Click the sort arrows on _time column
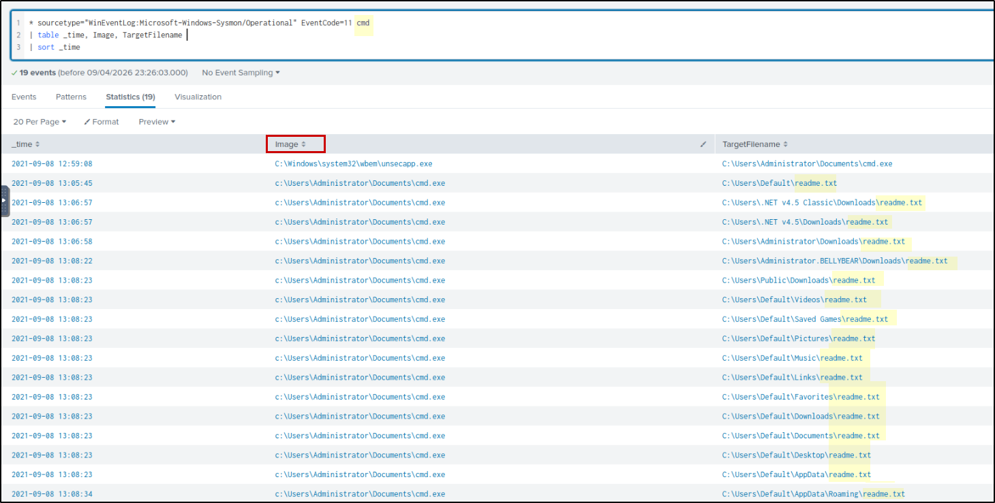Screen dimensions: 995x503 click(37, 144)
